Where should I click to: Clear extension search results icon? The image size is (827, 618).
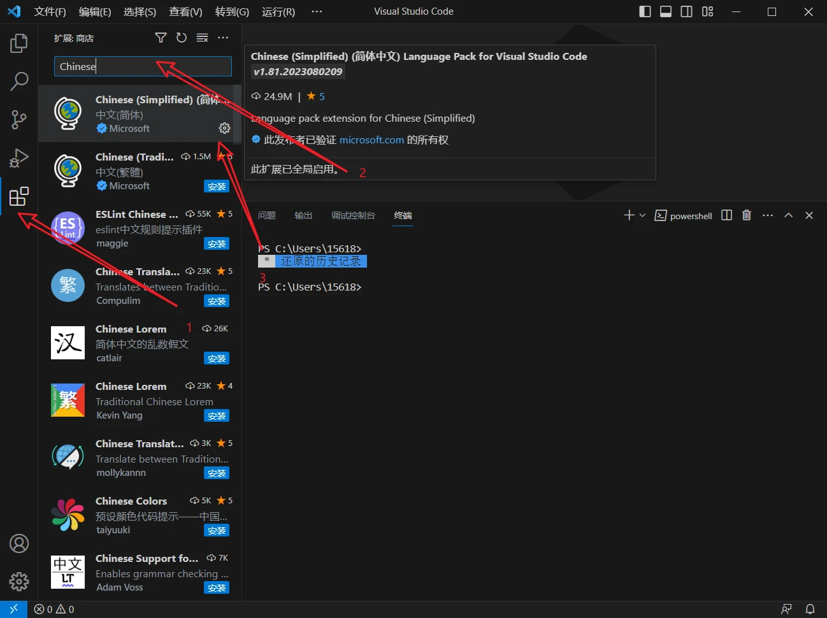click(x=203, y=38)
